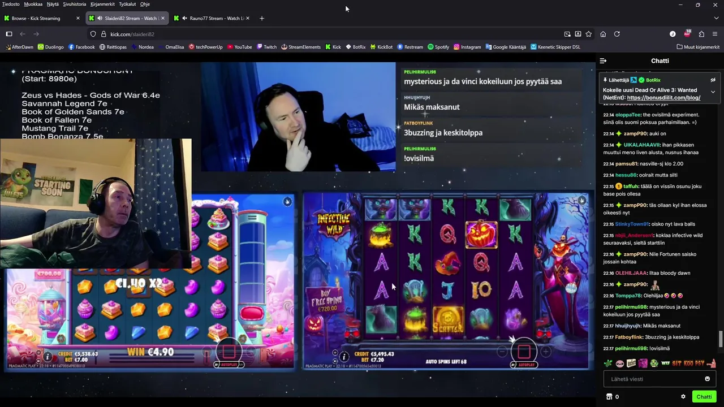Open the Spotify bookmark

click(x=438, y=47)
